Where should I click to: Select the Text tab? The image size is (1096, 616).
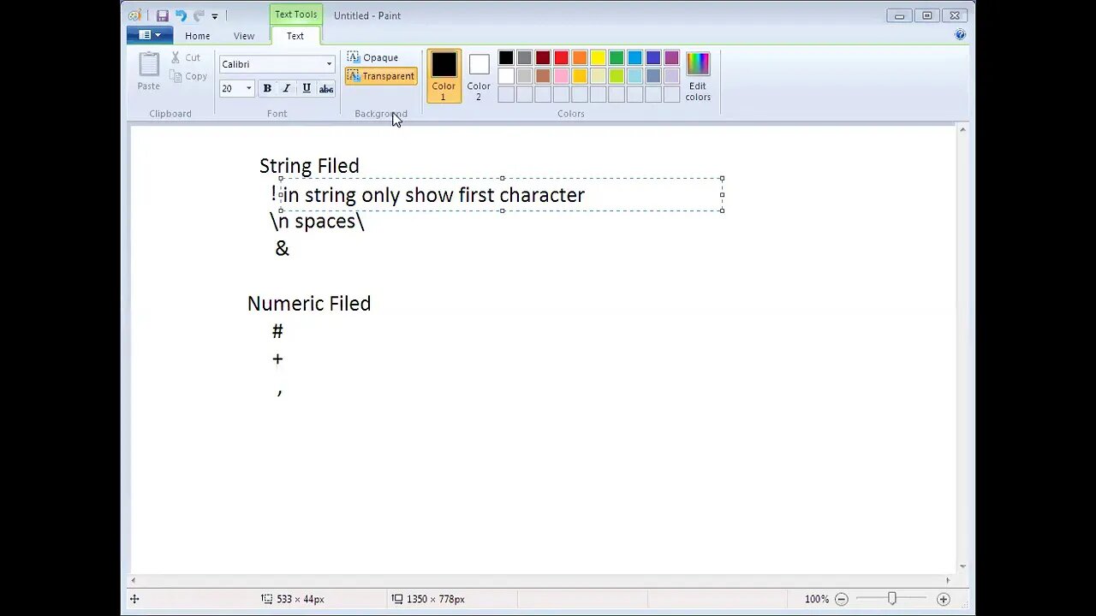[x=295, y=36]
